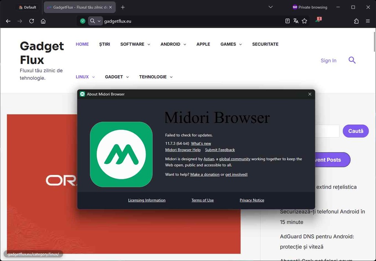
Task: Open the Midori Browser Help link
Action: tap(183, 150)
